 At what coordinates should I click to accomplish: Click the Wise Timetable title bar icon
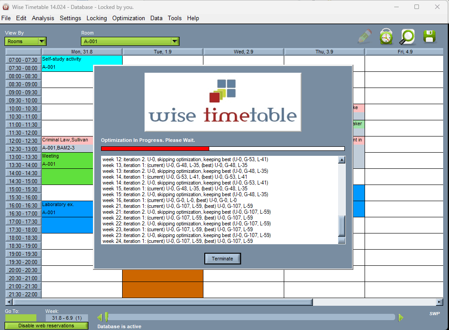pyautogui.click(x=5, y=7)
